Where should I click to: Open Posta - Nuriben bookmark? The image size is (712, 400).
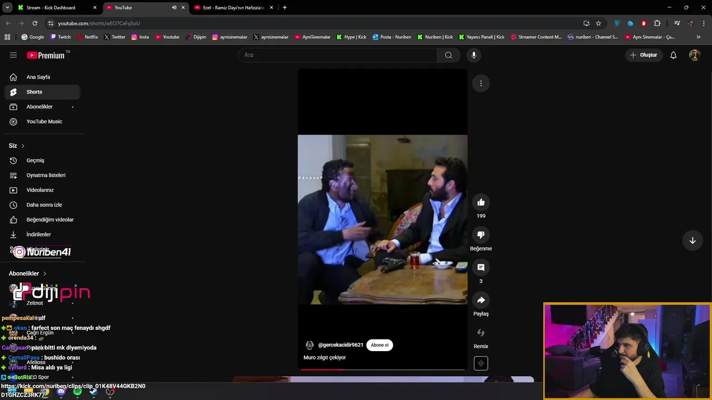(392, 37)
